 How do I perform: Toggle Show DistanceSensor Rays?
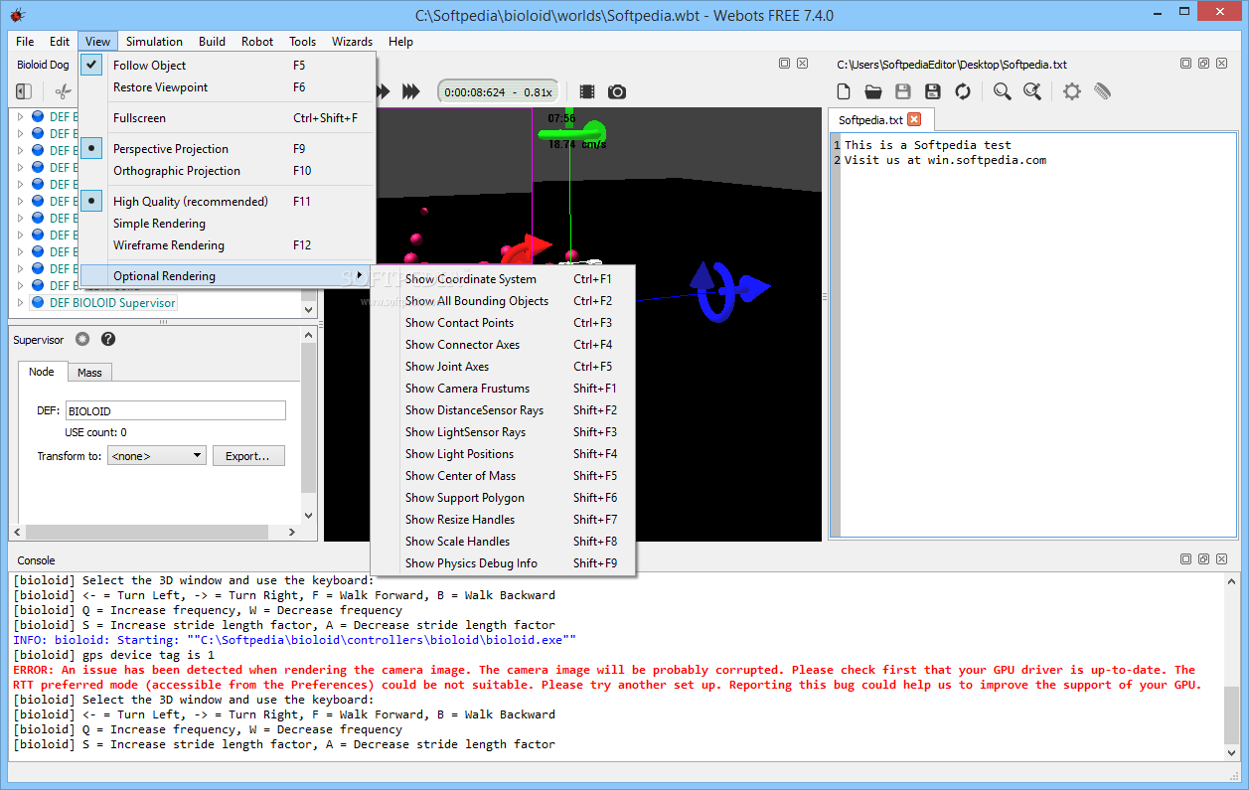(503, 410)
